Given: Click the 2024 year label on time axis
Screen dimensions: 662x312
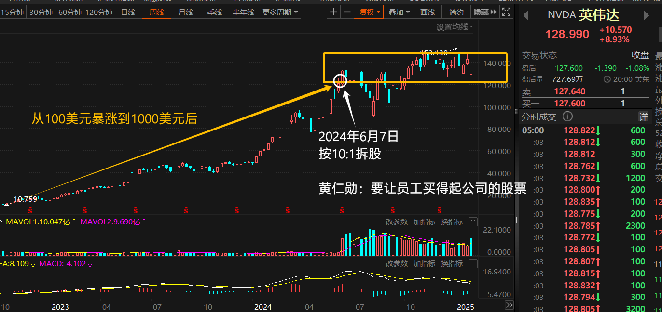Looking at the screenshot, I should click(x=263, y=306).
